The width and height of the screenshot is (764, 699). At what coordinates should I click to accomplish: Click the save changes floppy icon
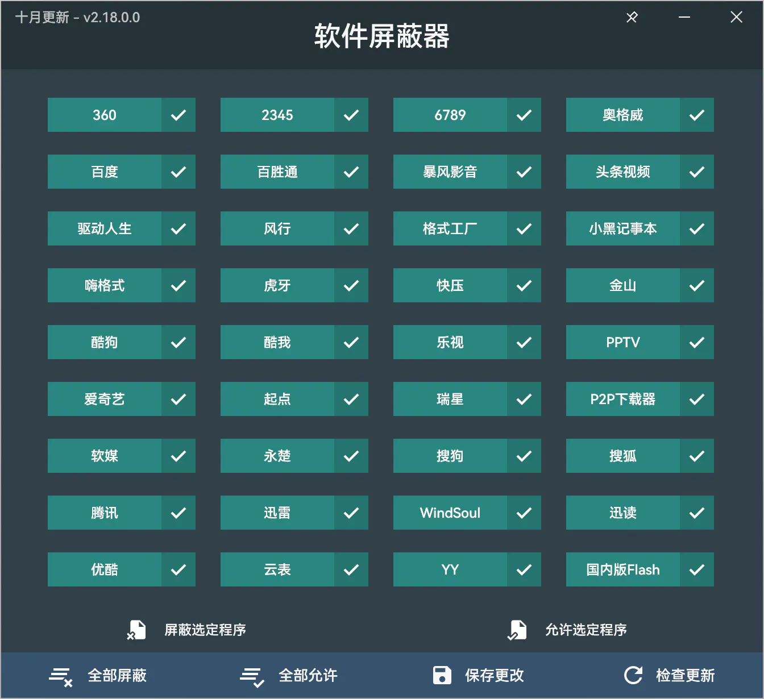coord(442,675)
